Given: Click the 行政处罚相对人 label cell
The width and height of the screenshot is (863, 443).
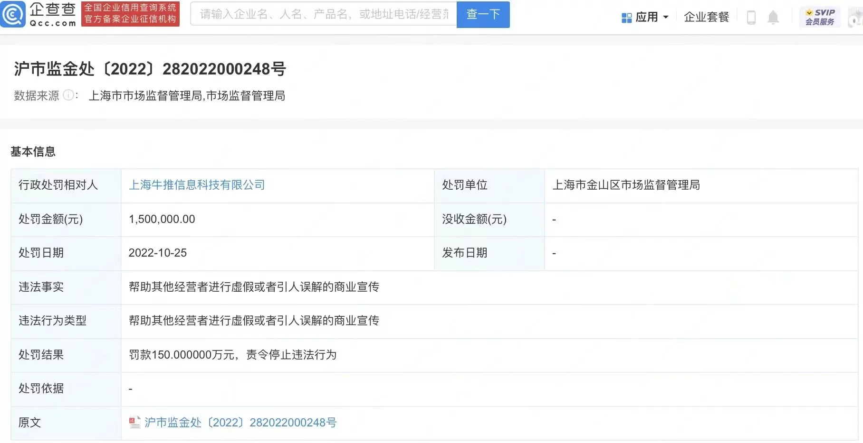Looking at the screenshot, I should pos(66,185).
